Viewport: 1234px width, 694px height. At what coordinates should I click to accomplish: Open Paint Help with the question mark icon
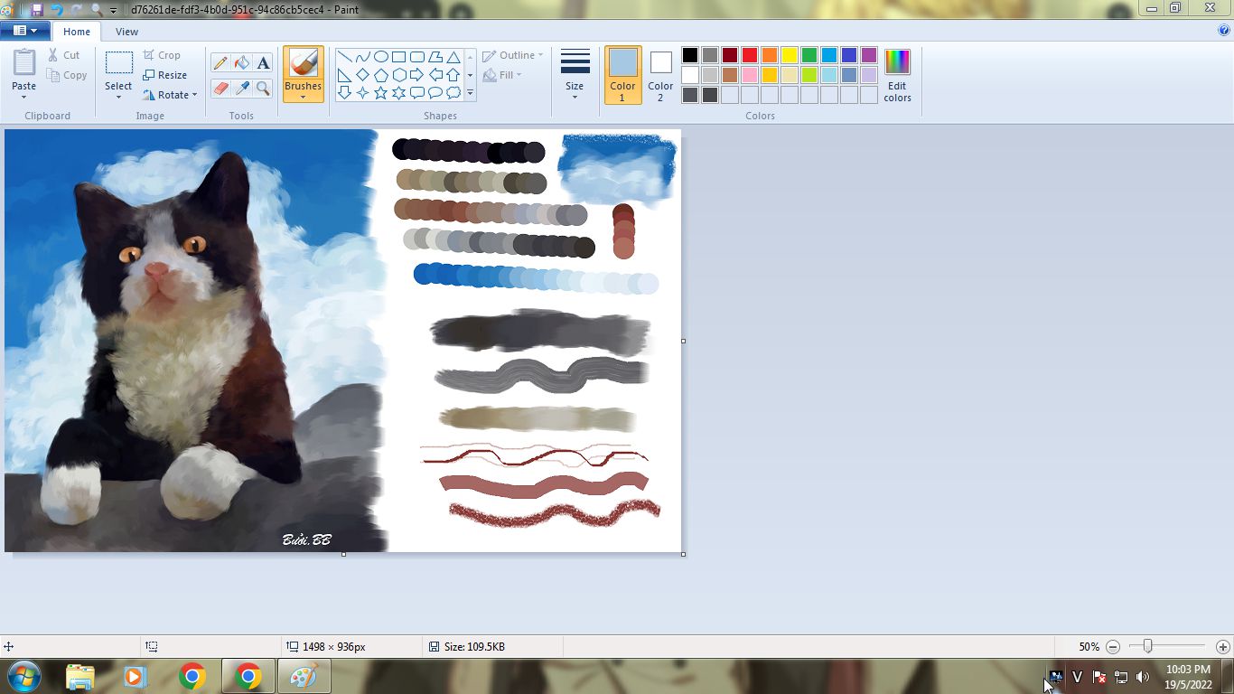[x=1224, y=31]
